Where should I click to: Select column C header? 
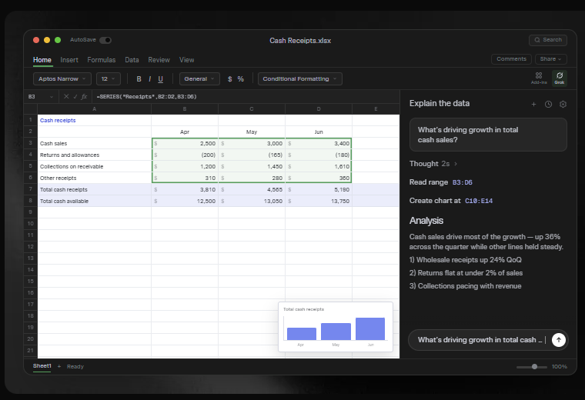pyautogui.click(x=252, y=109)
